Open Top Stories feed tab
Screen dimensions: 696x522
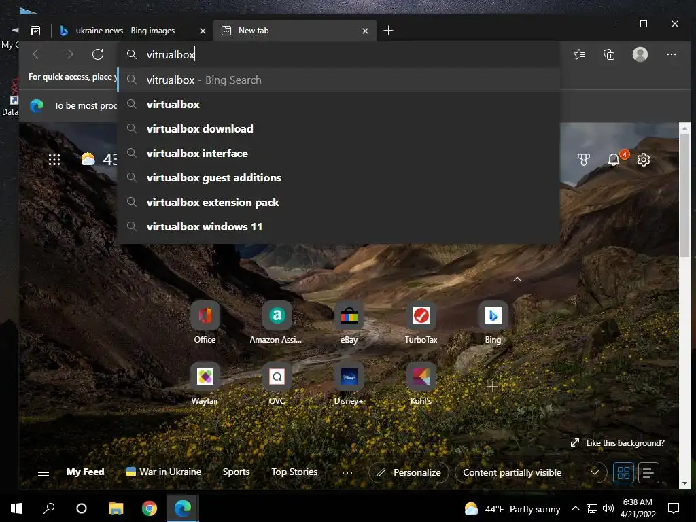tap(294, 472)
